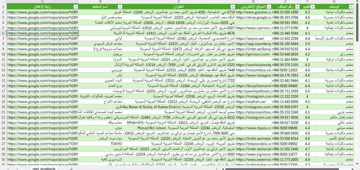The image size is (360, 170).
Task: Click the vertical scrollbar down arrow
Action: click(x=357, y=163)
